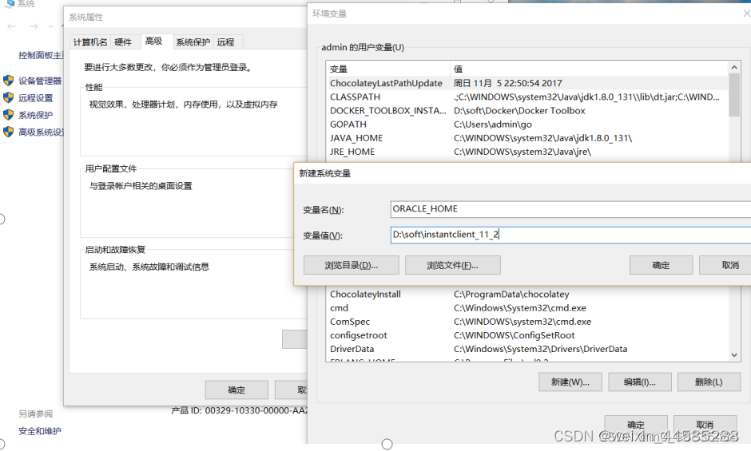Select the cmd system variable row
This screenshot has width=751, height=451.
point(527,308)
